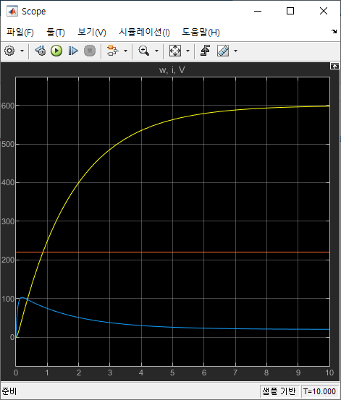Image resolution: width=341 pixels, height=400 pixels.
Task: Click the Scale Axes Limits icon
Action: coord(175,51)
